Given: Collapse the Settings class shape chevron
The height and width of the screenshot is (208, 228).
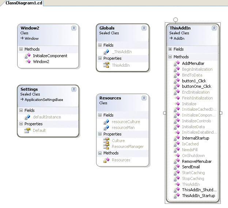Looking at the screenshot, I should [x=74, y=89].
